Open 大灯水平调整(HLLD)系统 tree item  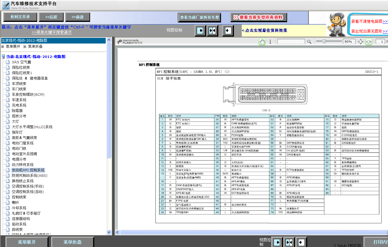click(x=32, y=127)
